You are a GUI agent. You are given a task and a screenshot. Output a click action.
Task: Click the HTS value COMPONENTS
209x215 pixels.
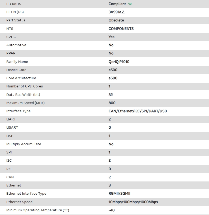121,29
